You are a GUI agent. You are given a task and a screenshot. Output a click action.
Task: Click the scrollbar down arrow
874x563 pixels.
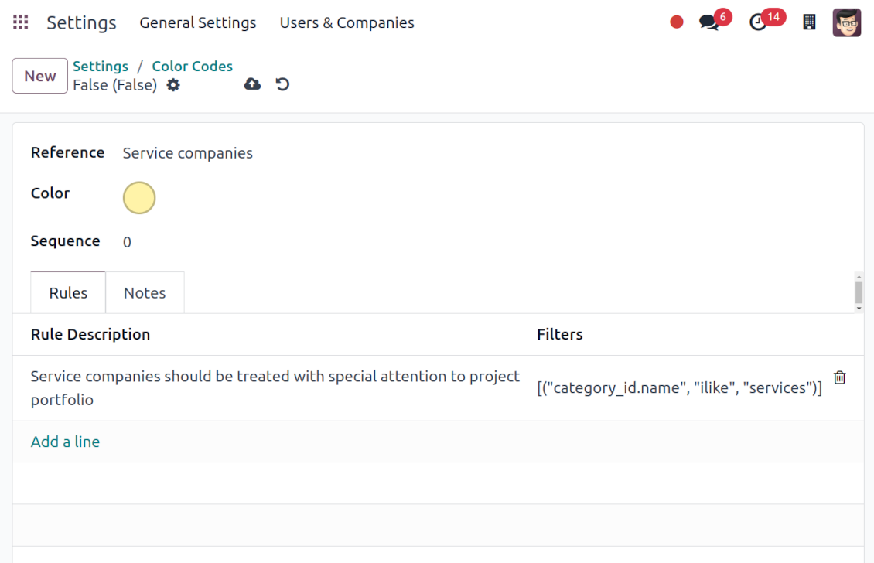click(859, 308)
